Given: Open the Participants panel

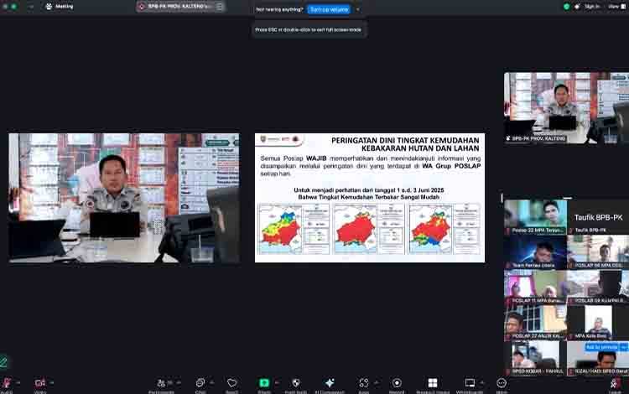Looking at the screenshot, I should point(162,384).
